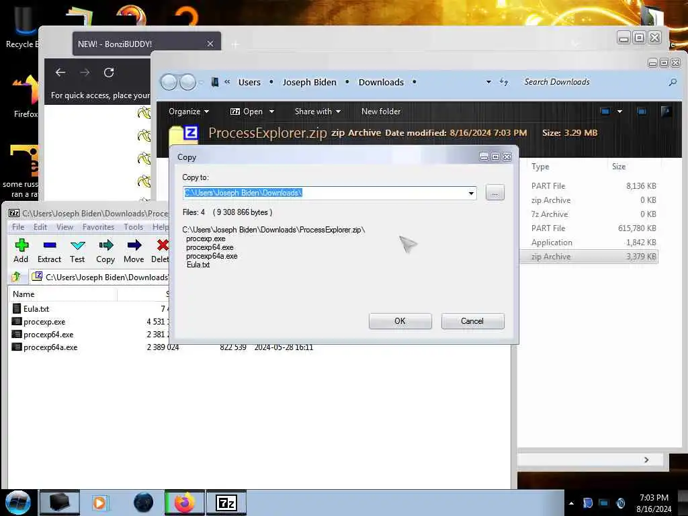The width and height of the screenshot is (688, 516).
Task: Select procexp64a.exe in 7-Zip file list
Action: tap(50, 347)
